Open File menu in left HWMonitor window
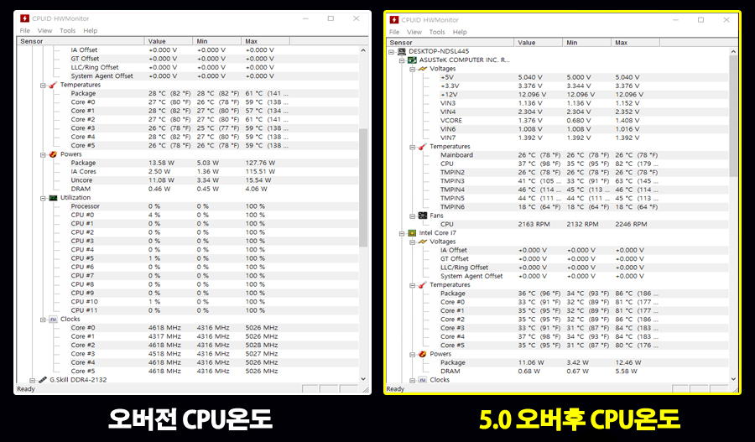Image resolution: width=755 pixels, height=442 pixels. pyautogui.click(x=24, y=30)
